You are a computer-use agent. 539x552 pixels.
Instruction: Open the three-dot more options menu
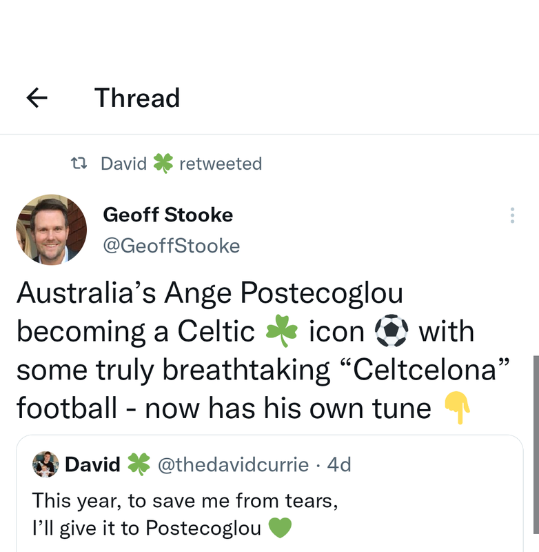point(511,216)
